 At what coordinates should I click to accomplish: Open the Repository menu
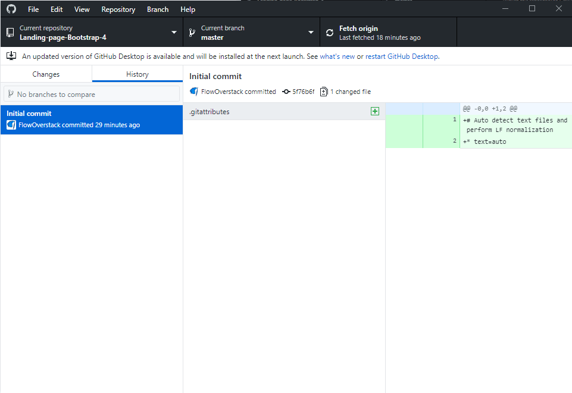118,10
